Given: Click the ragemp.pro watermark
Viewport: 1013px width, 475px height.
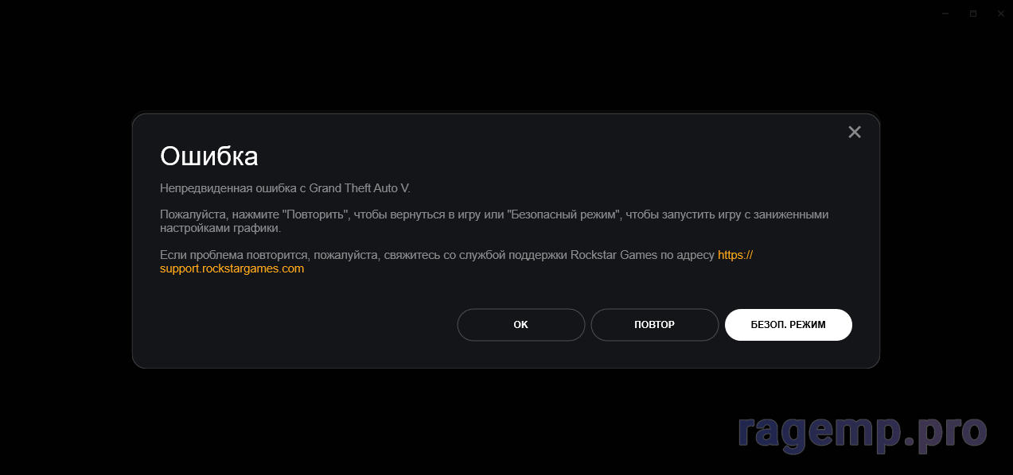Looking at the screenshot, I should pos(863,432).
